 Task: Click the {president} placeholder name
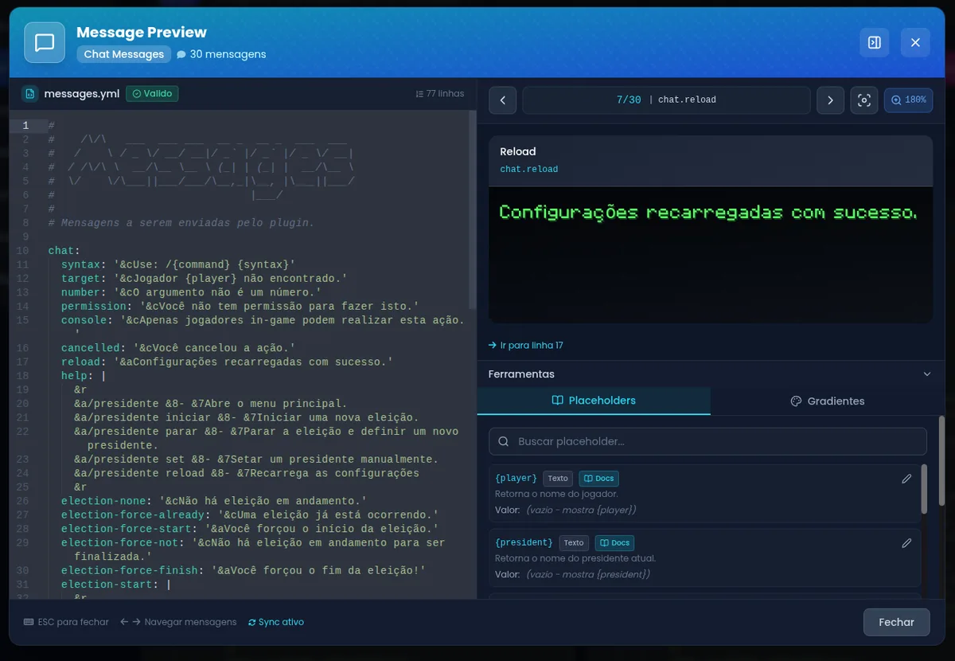(524, 543)
